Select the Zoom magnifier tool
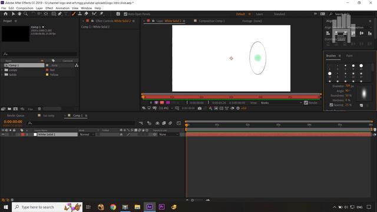The image size is (377, 212). point(25,14)
